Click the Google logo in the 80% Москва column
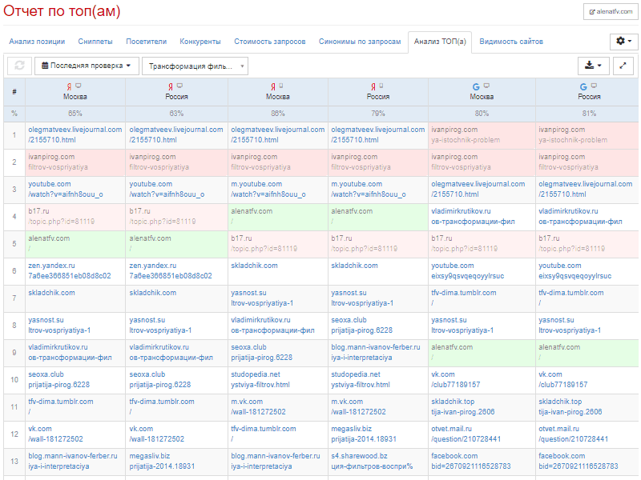The image size is (641, 480). coord(476,86)
